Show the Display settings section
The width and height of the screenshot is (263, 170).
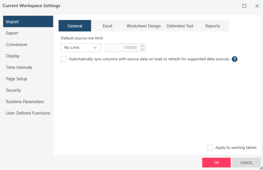(13, 56)
